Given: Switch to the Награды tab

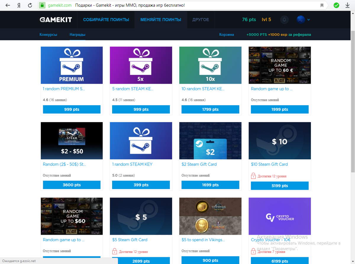Looking at the screenshot, I should click(78, 35).
